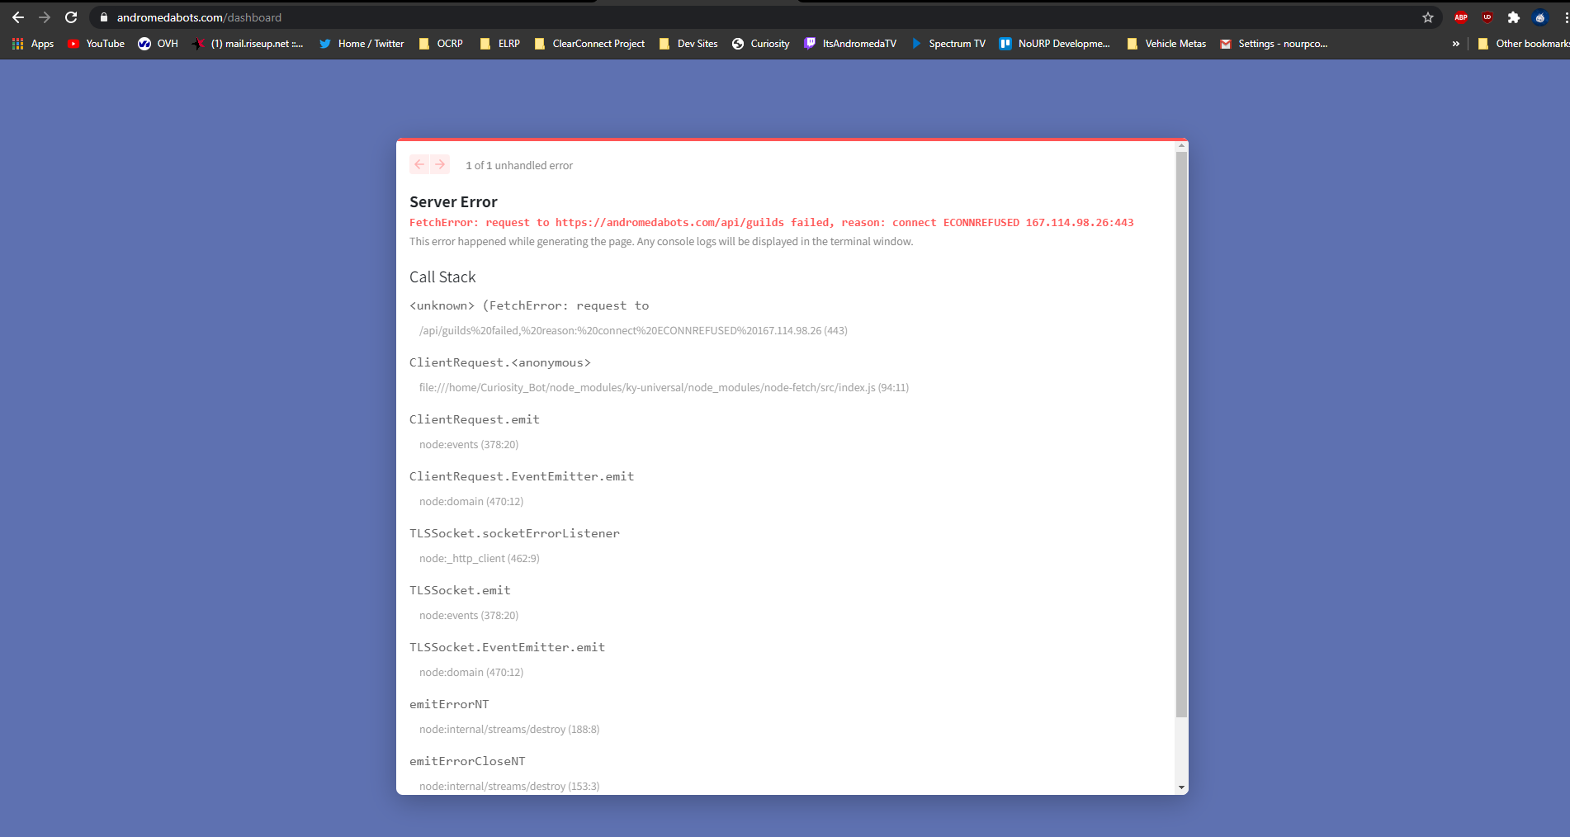Click the error overlay scroll-down arrow
Image resolution: width=1570 pixels, height=837 pixels.
(1182, 788)
